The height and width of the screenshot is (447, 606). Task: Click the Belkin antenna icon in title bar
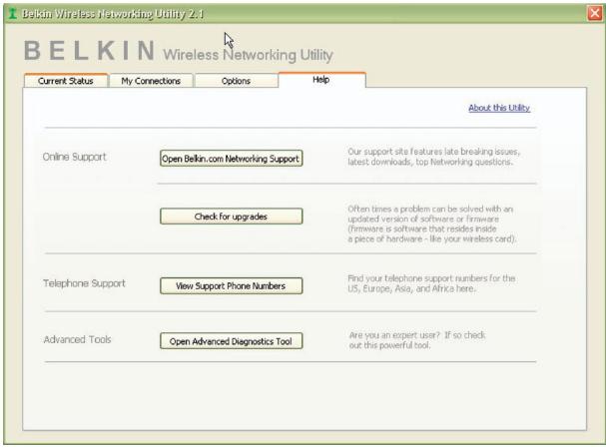(x=13, y=14)
